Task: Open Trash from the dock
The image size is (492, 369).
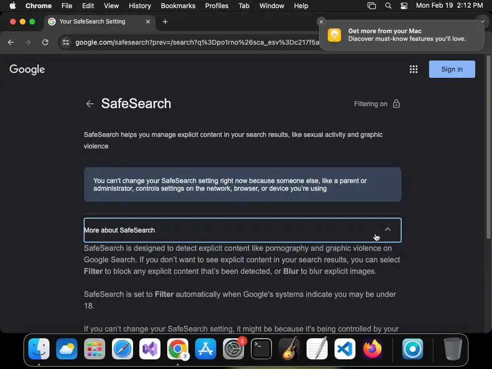Action: coord(453,349)
